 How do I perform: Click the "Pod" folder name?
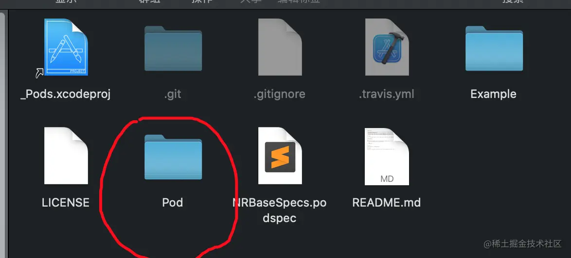coord(173,203)
